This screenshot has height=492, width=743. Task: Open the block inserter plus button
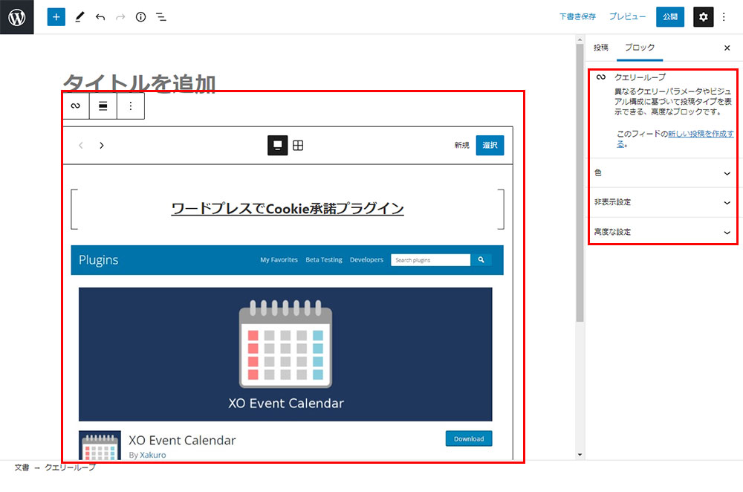click(x=56, y=17)
